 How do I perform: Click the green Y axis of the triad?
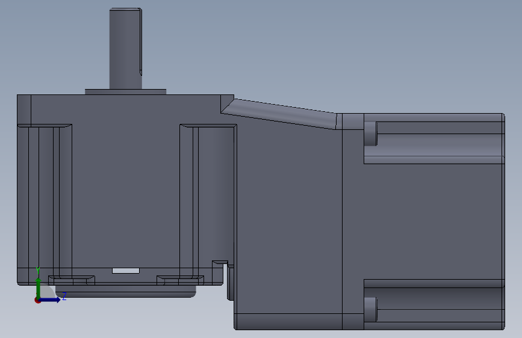[39, 288]
